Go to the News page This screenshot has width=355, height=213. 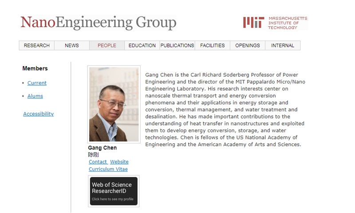pyautogui.click(x=71, y=45)
